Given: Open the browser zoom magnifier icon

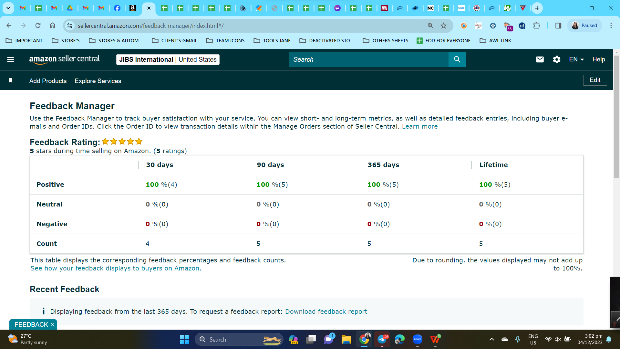Looking at the screenshot, I should 430,26.
